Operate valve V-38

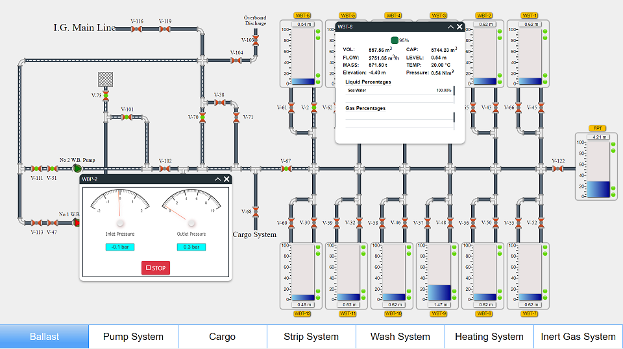click(219, 103)
